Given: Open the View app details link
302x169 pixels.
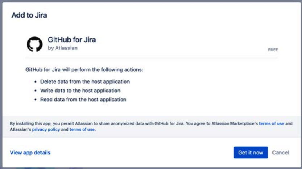Looking at the screenshot, I should [x=30, y=152].
